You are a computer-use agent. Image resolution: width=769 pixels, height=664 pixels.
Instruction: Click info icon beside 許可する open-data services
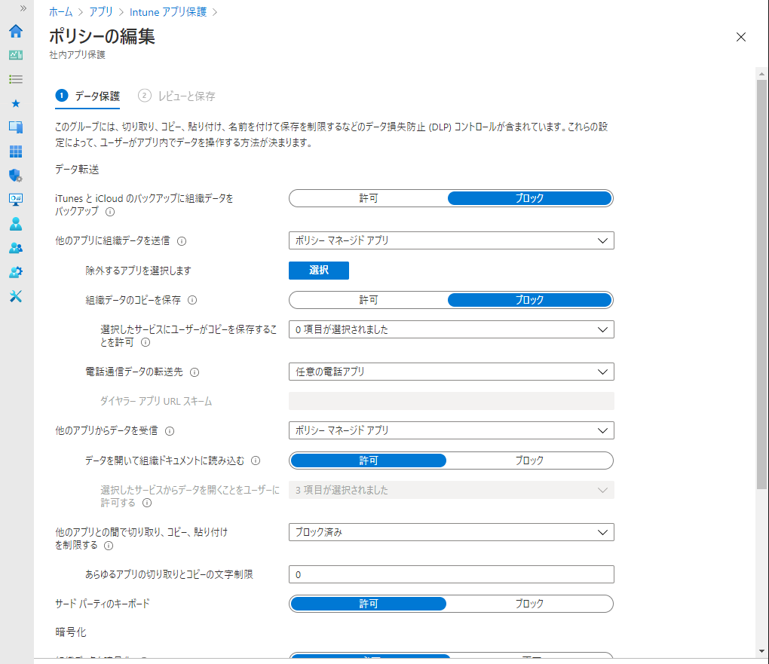[147, 503]
